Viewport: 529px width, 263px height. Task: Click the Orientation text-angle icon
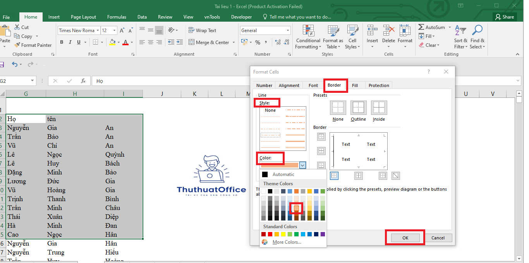(171, 30)
